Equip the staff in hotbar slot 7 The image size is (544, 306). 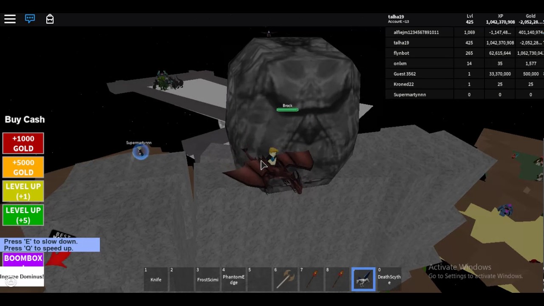311,279
